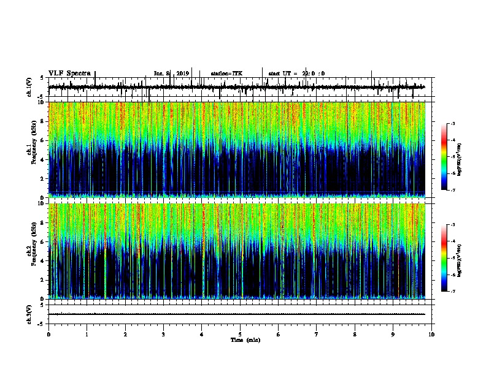Click the ch.3 flat voltage trace
This screenshot has height=375, width=486.
[x=237, y=314]
